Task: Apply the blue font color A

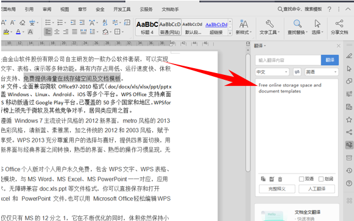Action: click(18, 32)
